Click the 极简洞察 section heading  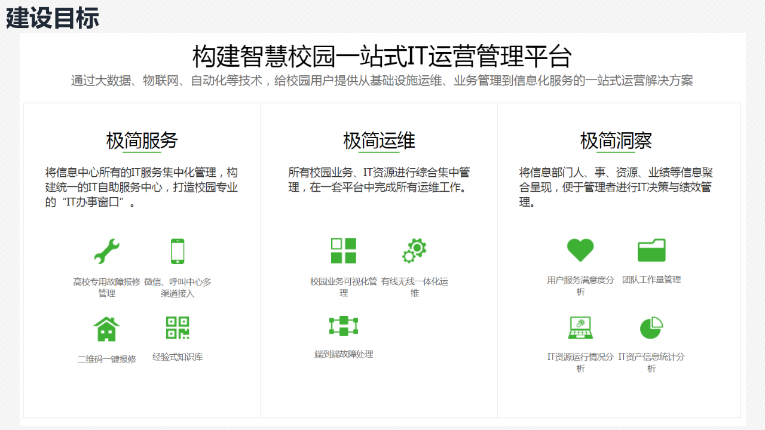[x=615, y=140]
